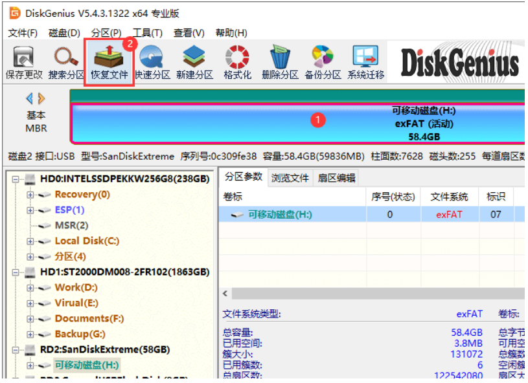Expand the Recovery(0) partition tree node
This screenshot has width=528, height=383.
pos(30,195)
